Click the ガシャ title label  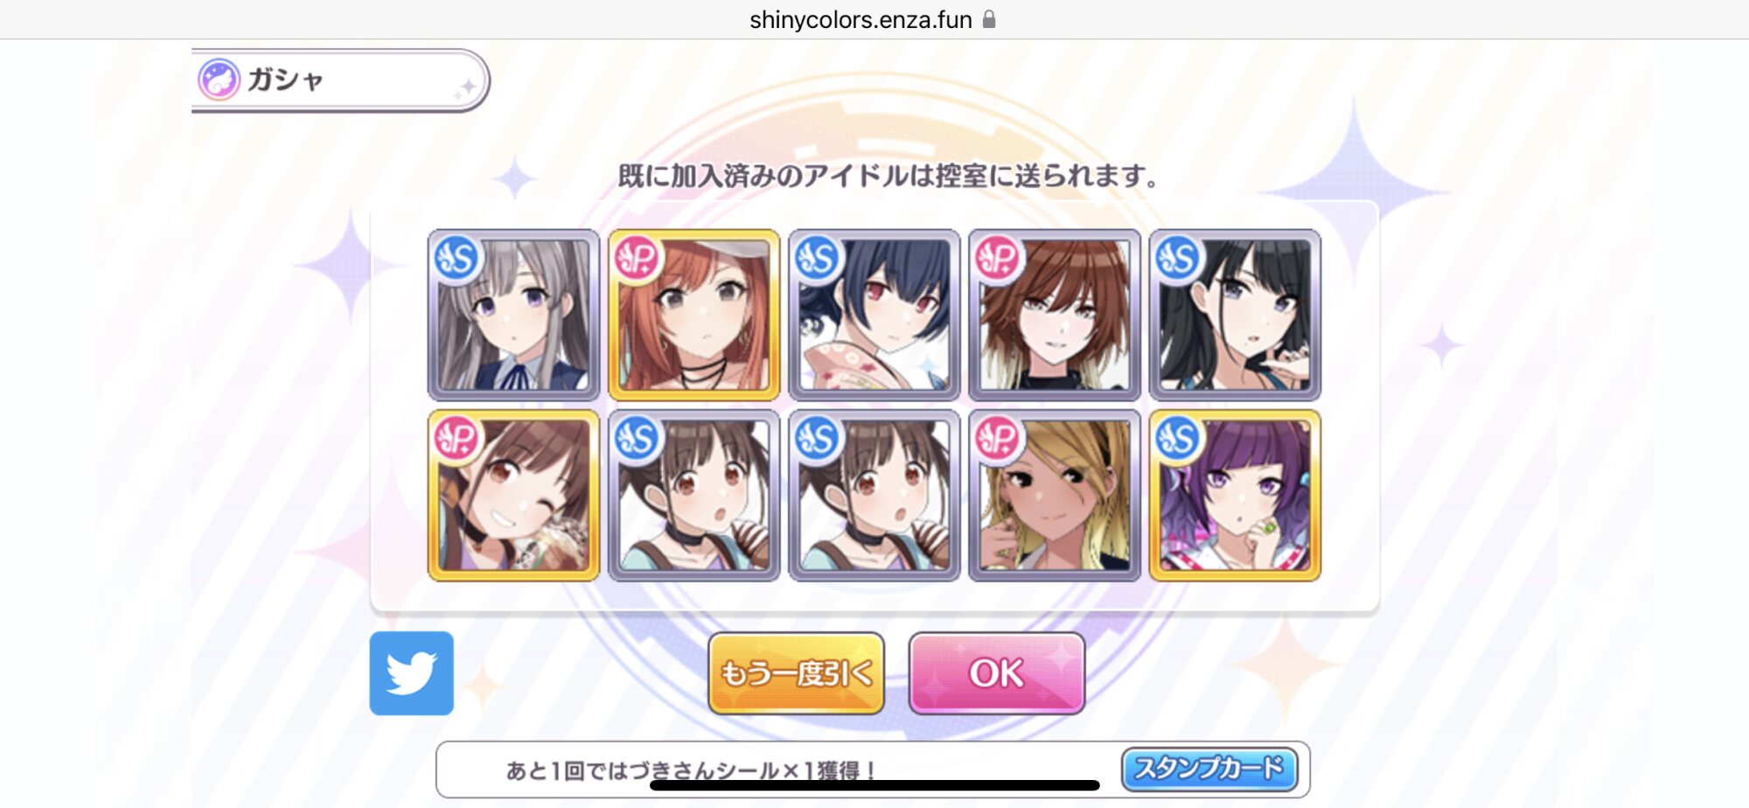285,80
